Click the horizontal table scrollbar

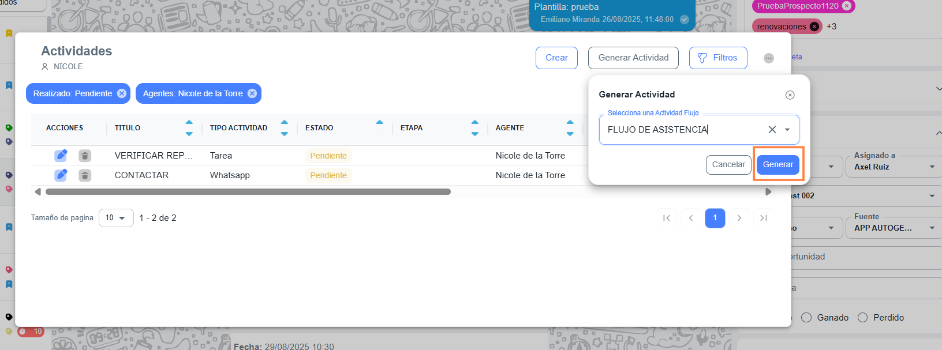pos(248,192)
